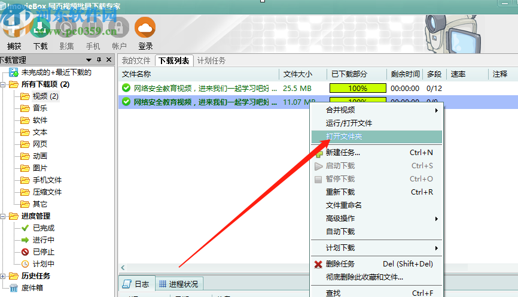Screen dimensions: 518x297
Task: Select the 音乐 folder icon
Action: (x=25, y=108)
